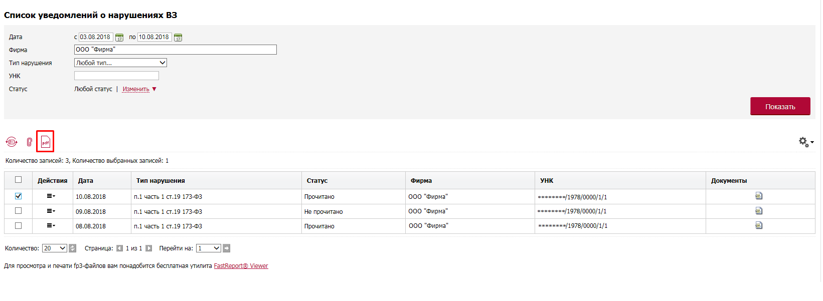The width and height of the screenshot is (823, 301).
Task: Click the start date input field
Action: (x=96, y=37)
